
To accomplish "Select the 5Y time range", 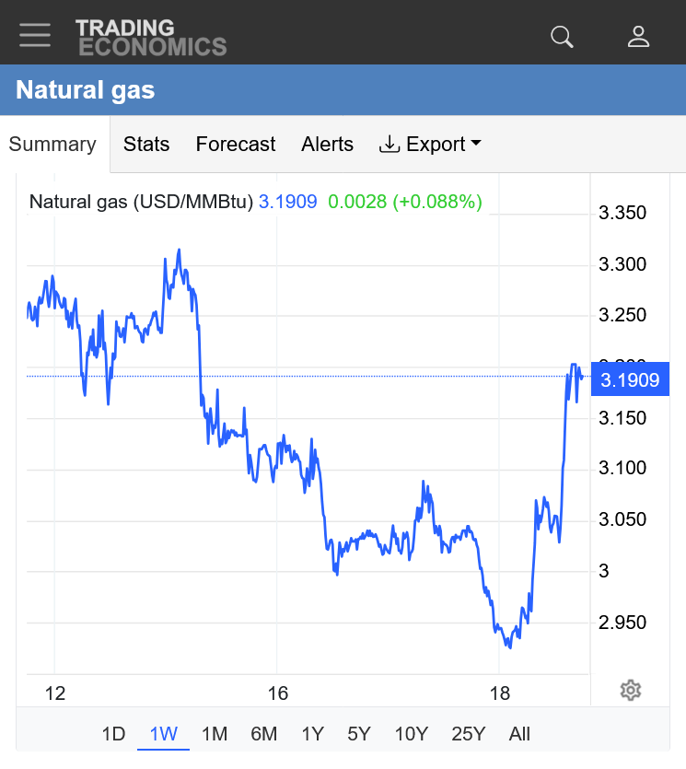I will click(359, 734).
